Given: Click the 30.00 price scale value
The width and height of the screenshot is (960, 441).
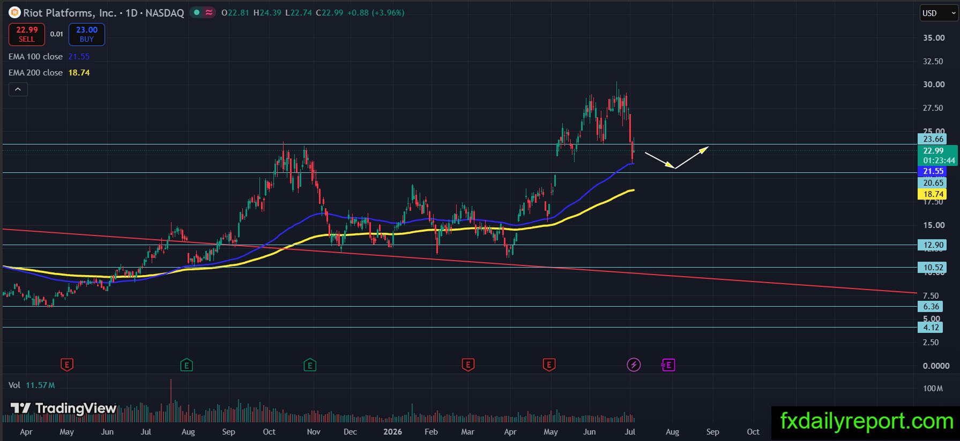Looking at the screenshot, I should [934, 85].
